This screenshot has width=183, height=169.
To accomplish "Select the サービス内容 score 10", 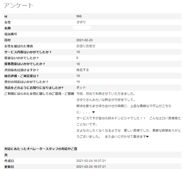I will click(78, 52).
